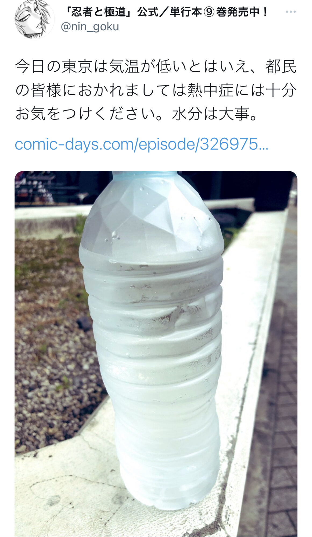
Task: Tap the manga face profile avatar
Action: (x=34, y=19)
